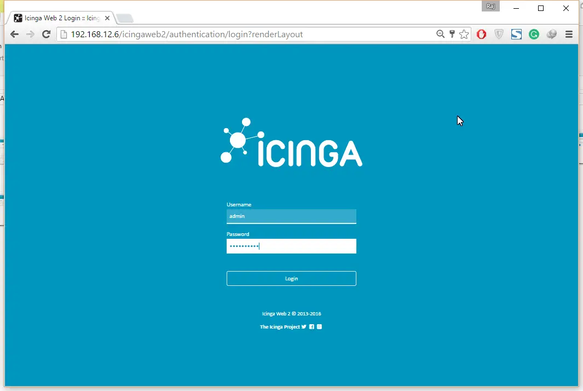The image size is (583, 391).
Task: Click the address bar URL
Action: pos(187,34)
